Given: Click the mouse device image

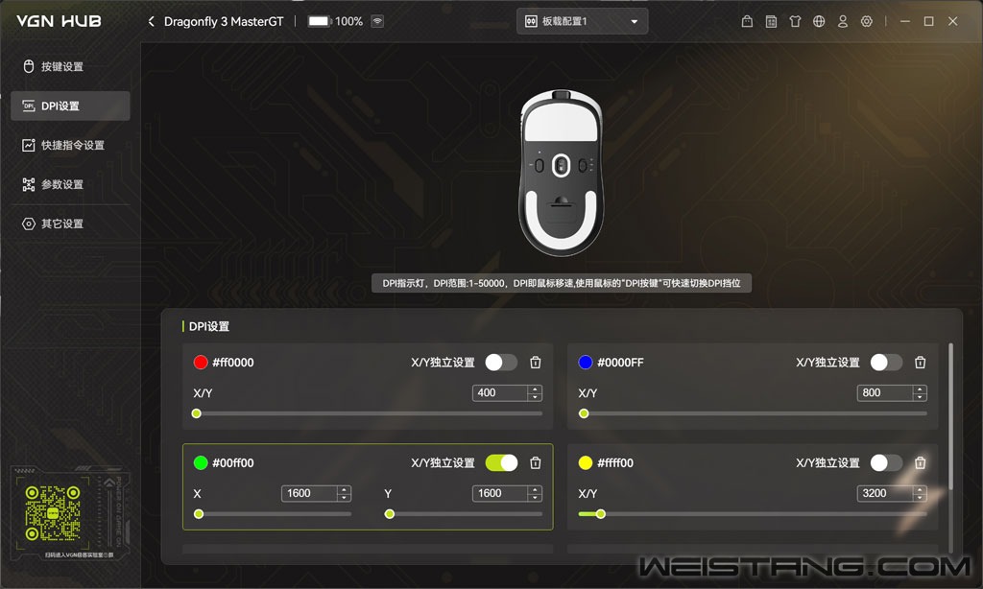Looking at the screenshot, I should click(x=561, y=173).
